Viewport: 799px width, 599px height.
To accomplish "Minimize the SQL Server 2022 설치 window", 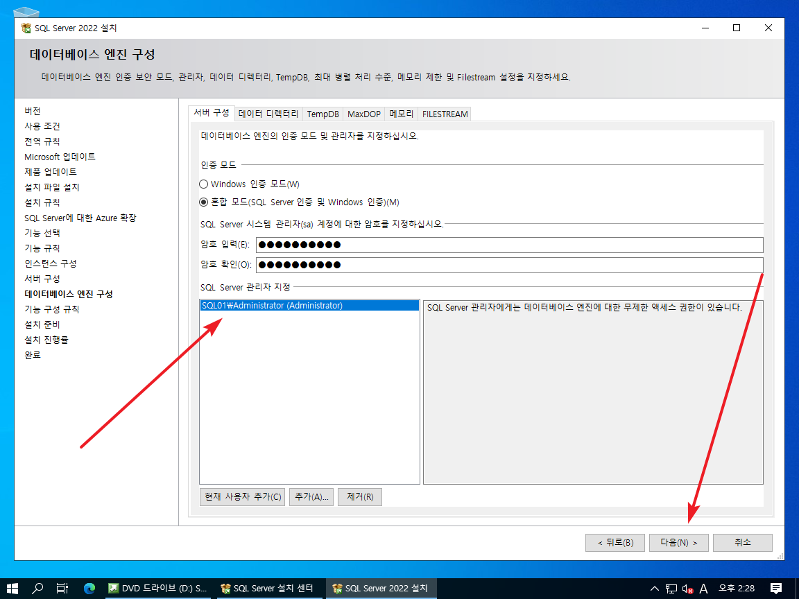I will click(705, 28).
